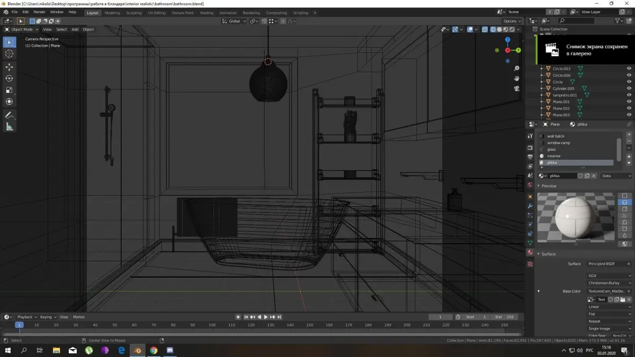635x357 pixels.
Task: Open the Render properties tab
Action: click(x=530, y=148)
